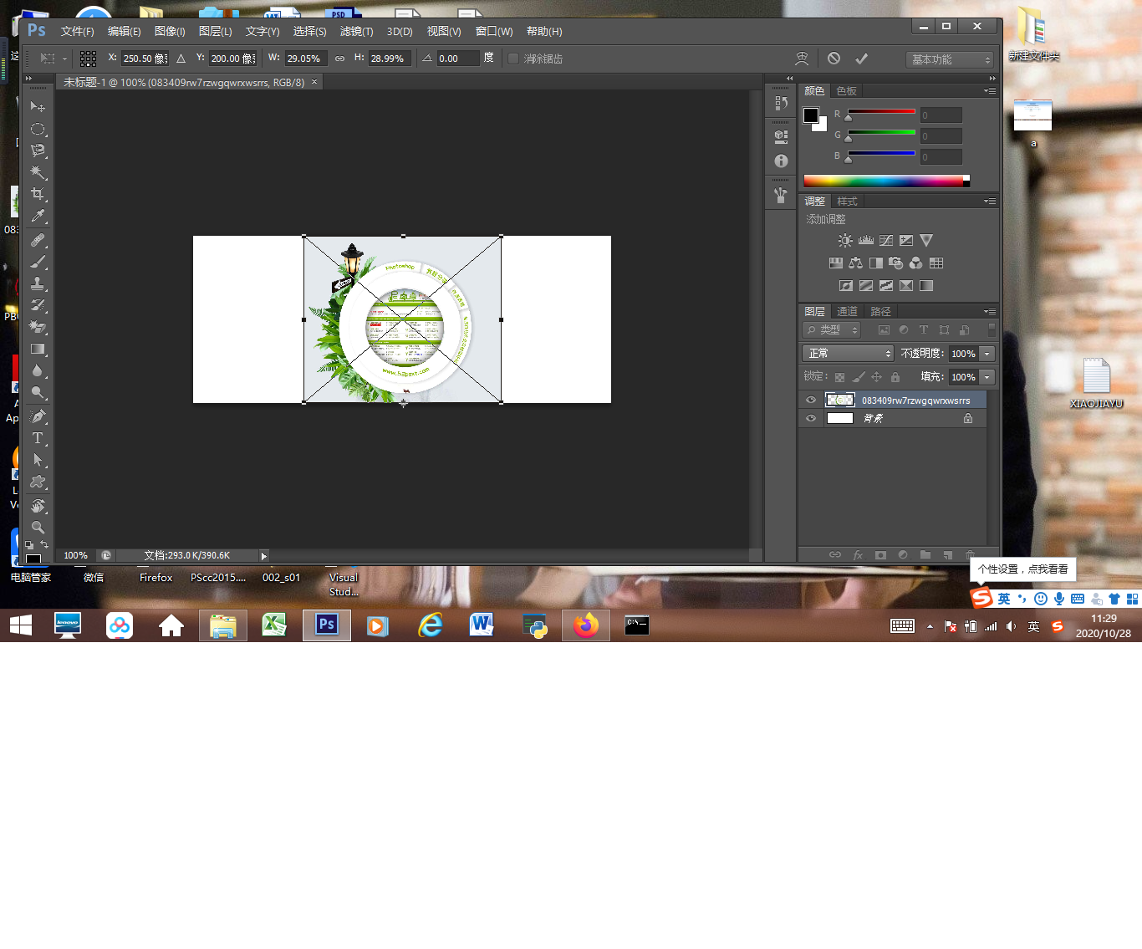The image size is (1142, 949).
Task: Toggle the 消除锯齿 anti-alias checkbox
Action: [x=513, y=59]
